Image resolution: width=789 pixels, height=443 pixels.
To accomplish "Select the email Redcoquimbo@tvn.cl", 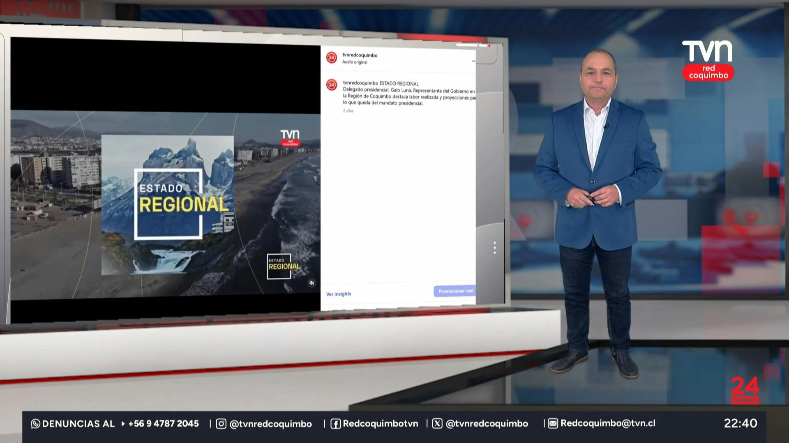I will (x=608, y=424).
